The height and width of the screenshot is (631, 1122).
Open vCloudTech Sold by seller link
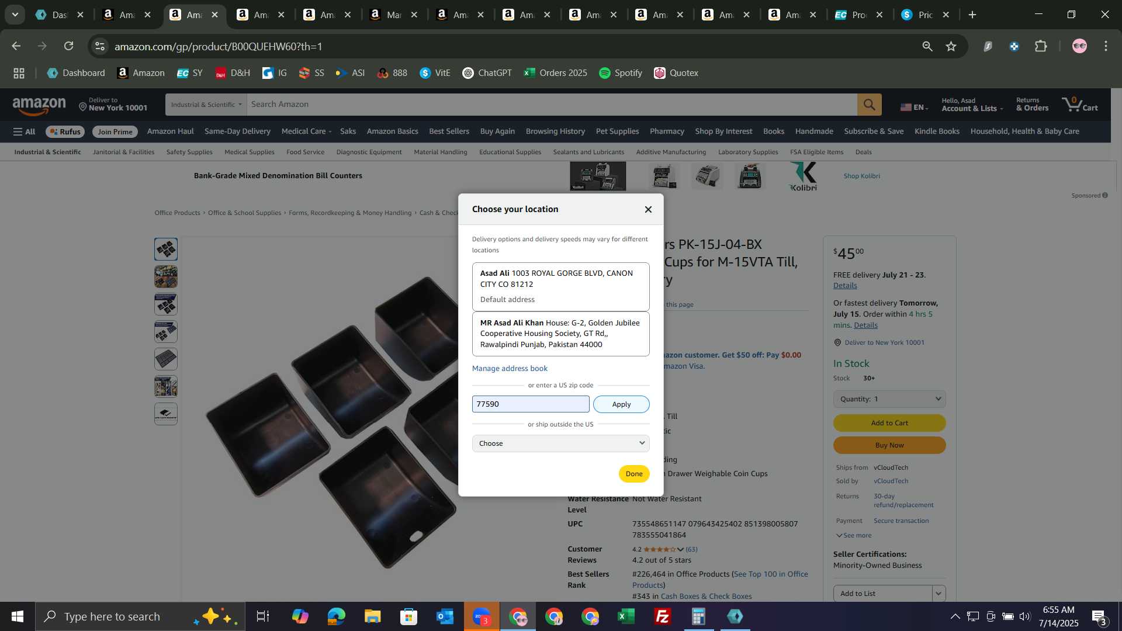(x=891, y=481)
